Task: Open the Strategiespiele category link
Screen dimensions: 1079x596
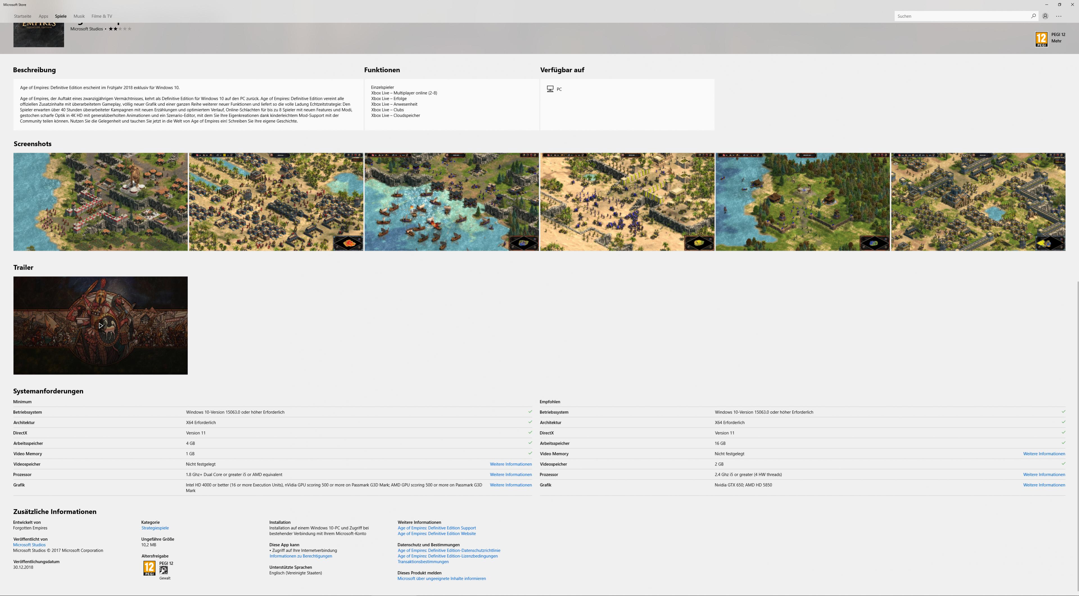Action: [155, 528]
